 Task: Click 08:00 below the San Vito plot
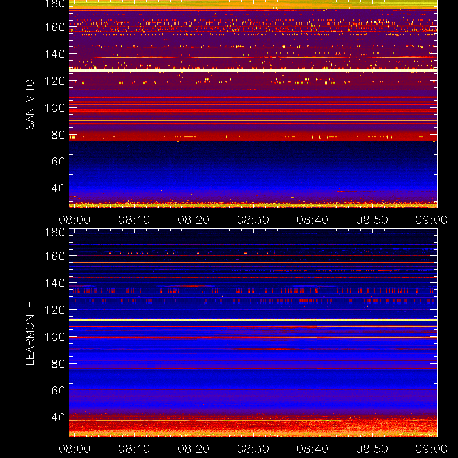coord(74,220)
